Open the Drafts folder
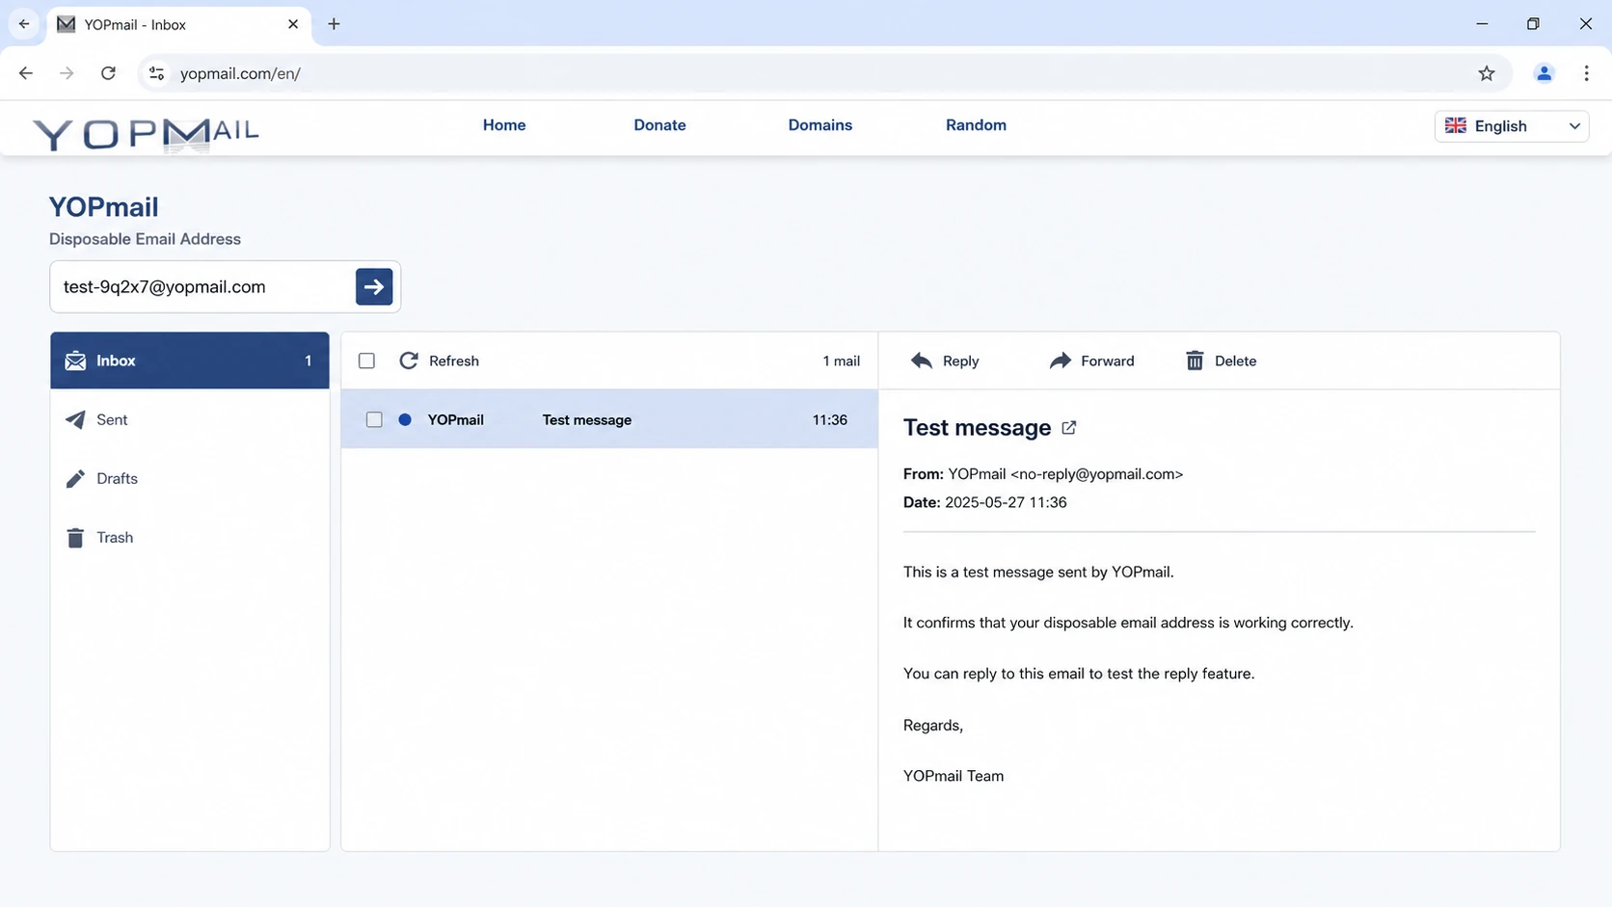 click(x=190, y=479)
